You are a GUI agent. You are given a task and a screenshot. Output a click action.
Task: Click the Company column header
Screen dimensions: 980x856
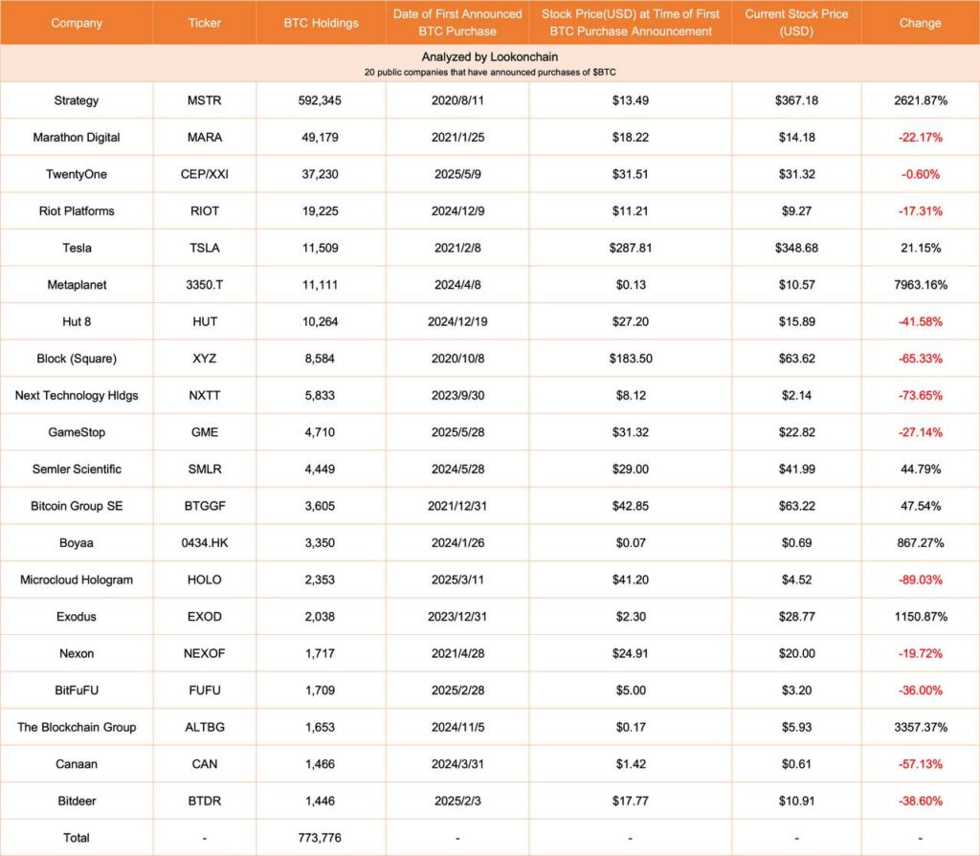point(77,23)
